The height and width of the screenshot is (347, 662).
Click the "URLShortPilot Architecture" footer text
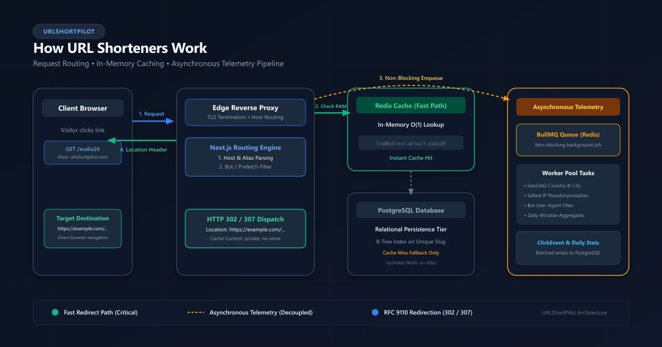574,312
